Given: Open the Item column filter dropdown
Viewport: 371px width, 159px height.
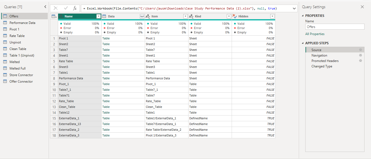Looking at the screenshot, I should [x=185, y=17].
